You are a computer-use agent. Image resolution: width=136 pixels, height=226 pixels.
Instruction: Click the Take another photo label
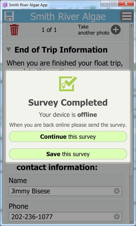[93, 30]
